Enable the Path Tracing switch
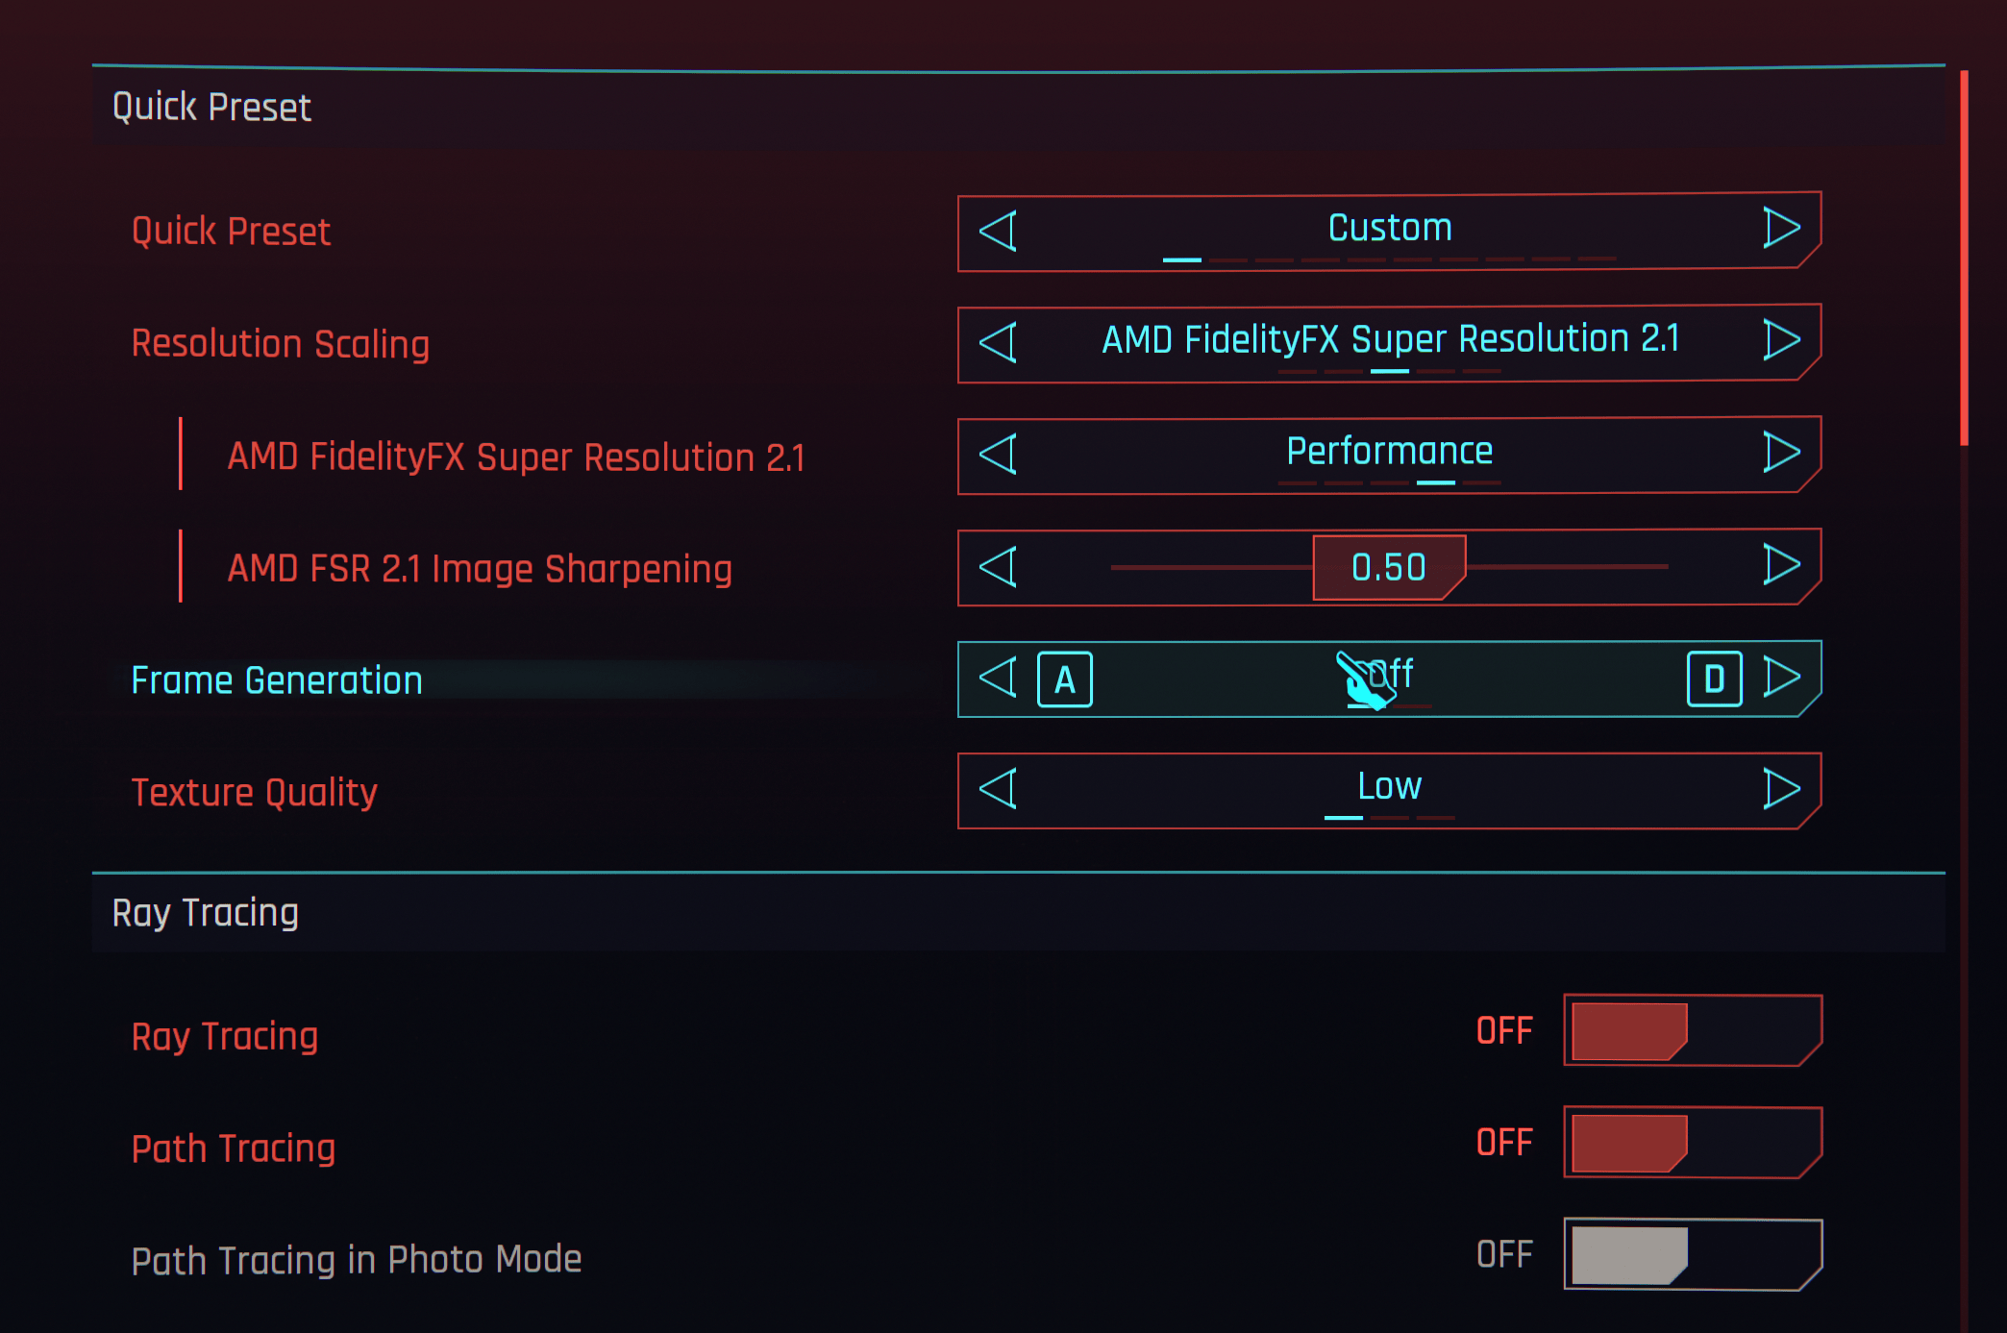The height and width of the screenshot is (1333, 2007). pos(1692,1143)
